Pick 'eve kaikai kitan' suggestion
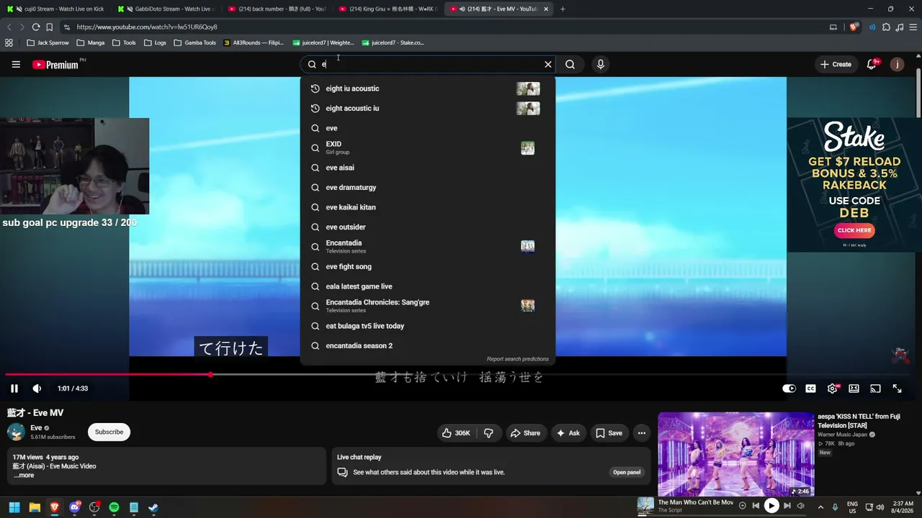Viewport: 922px width, 518px height. tap(428, 207)
